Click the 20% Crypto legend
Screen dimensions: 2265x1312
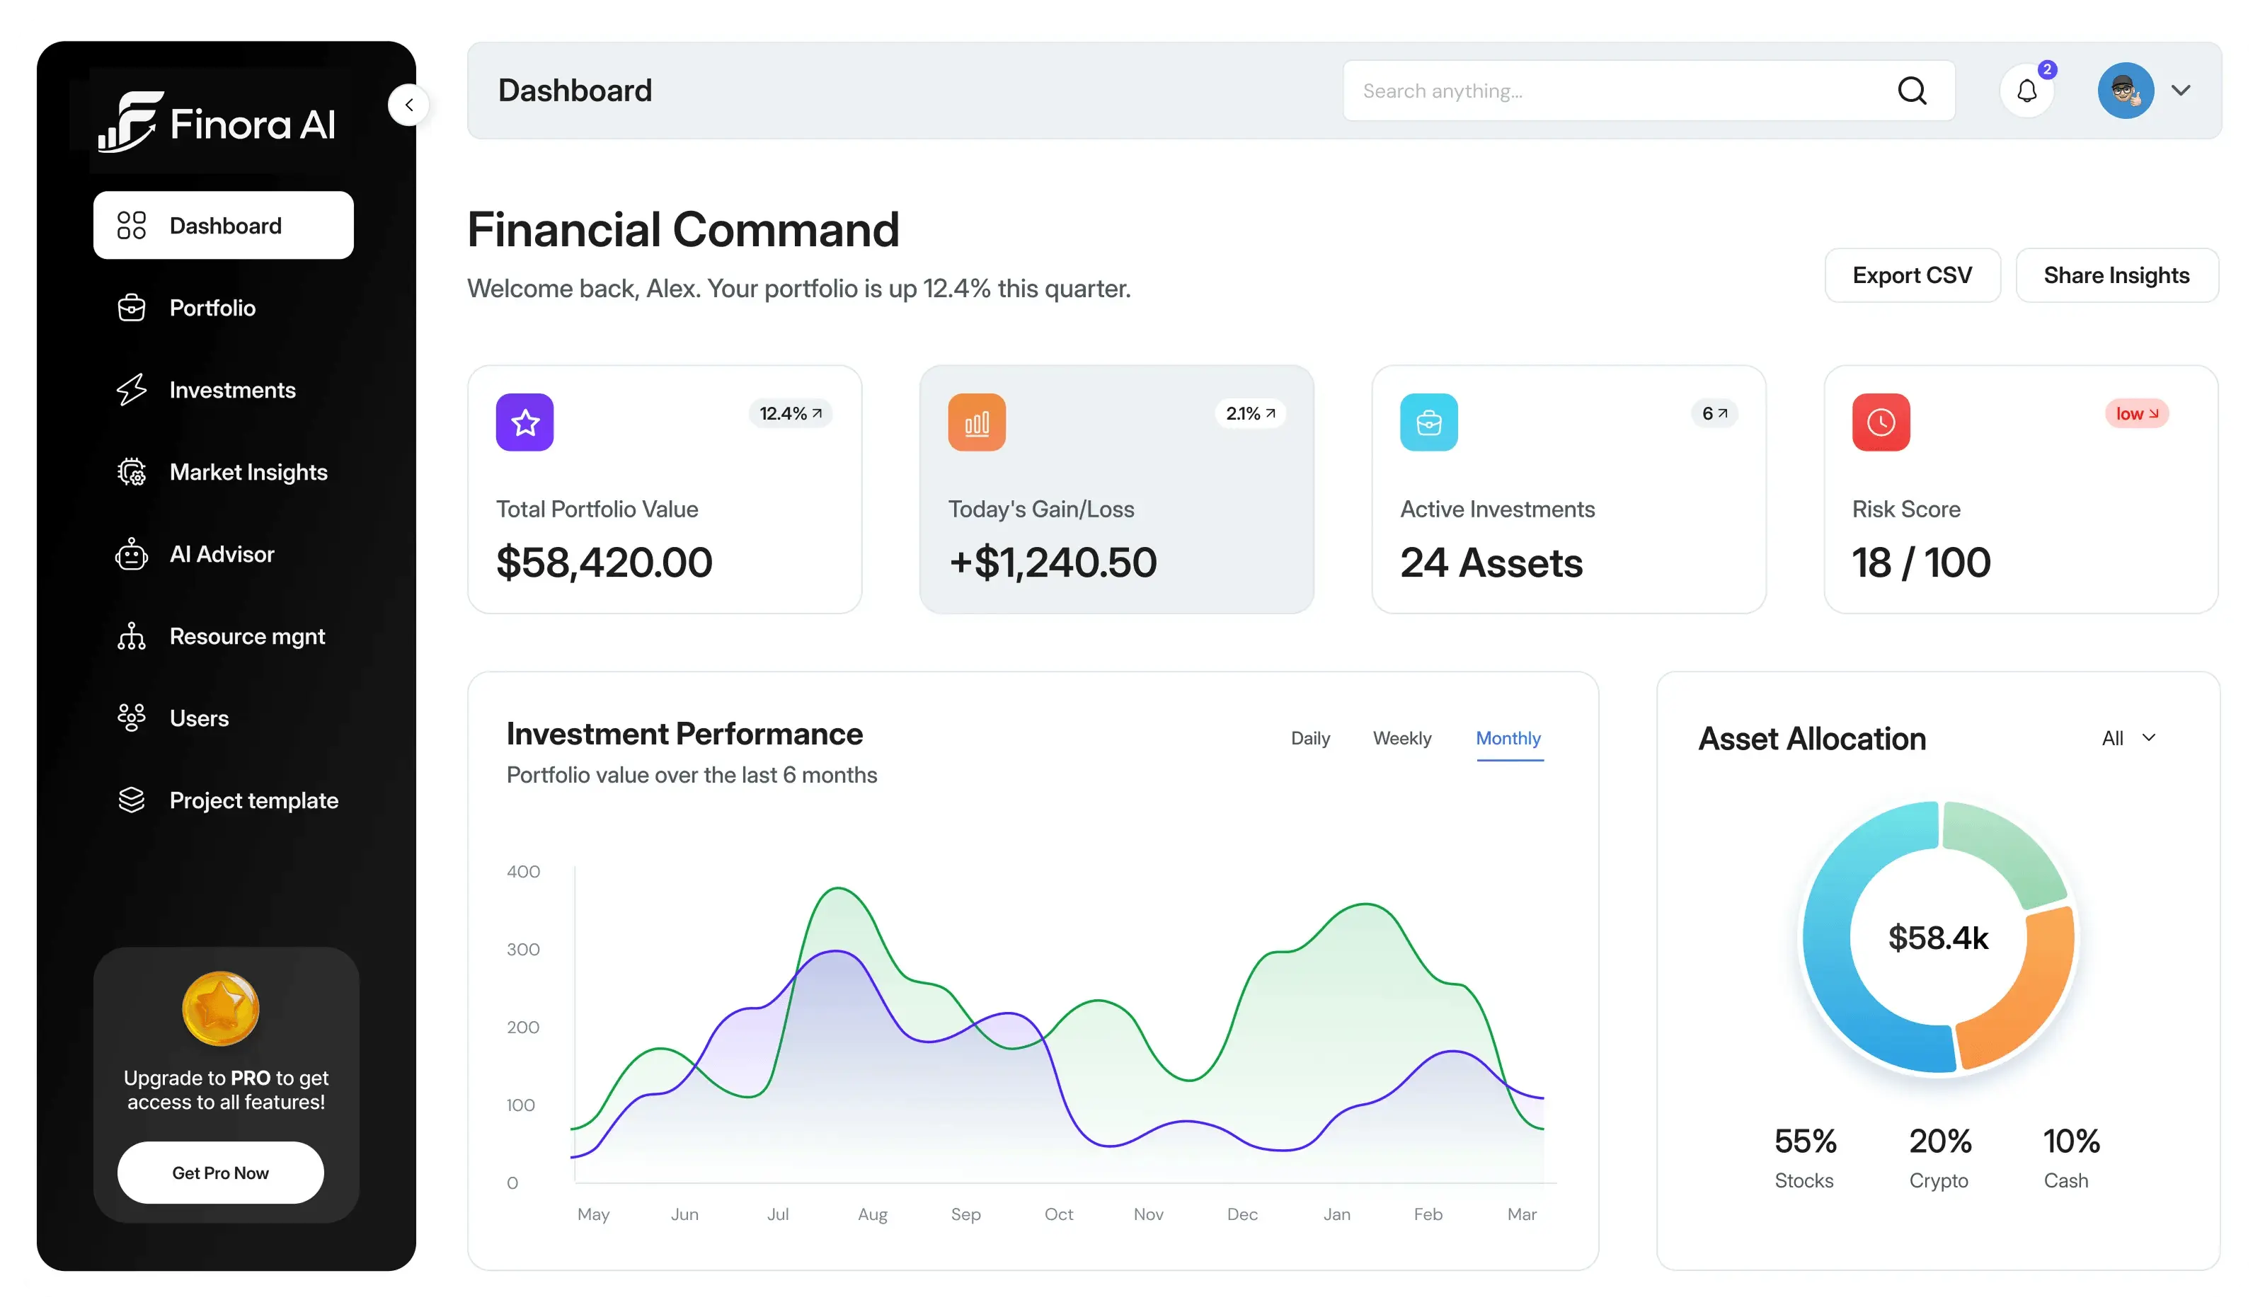pyautogui.click(x=1939, y=1158)
